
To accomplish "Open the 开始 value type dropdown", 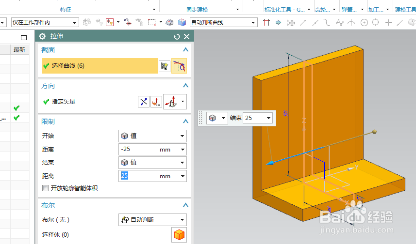I will (x=152, y=136).
